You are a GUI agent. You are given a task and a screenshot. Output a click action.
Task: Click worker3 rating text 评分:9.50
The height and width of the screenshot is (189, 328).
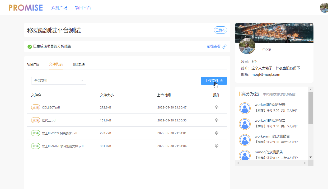273,110
